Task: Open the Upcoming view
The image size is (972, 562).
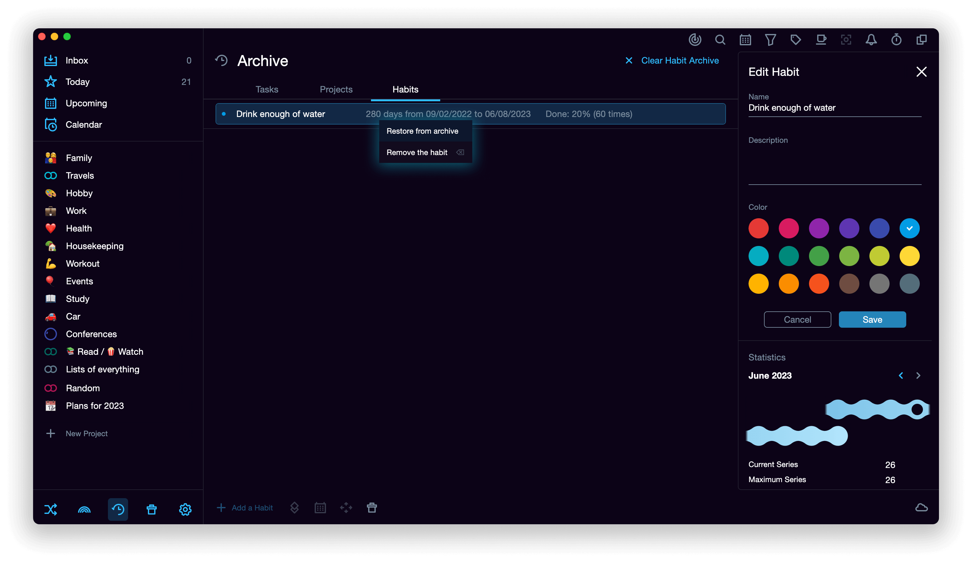Action: 118,103
